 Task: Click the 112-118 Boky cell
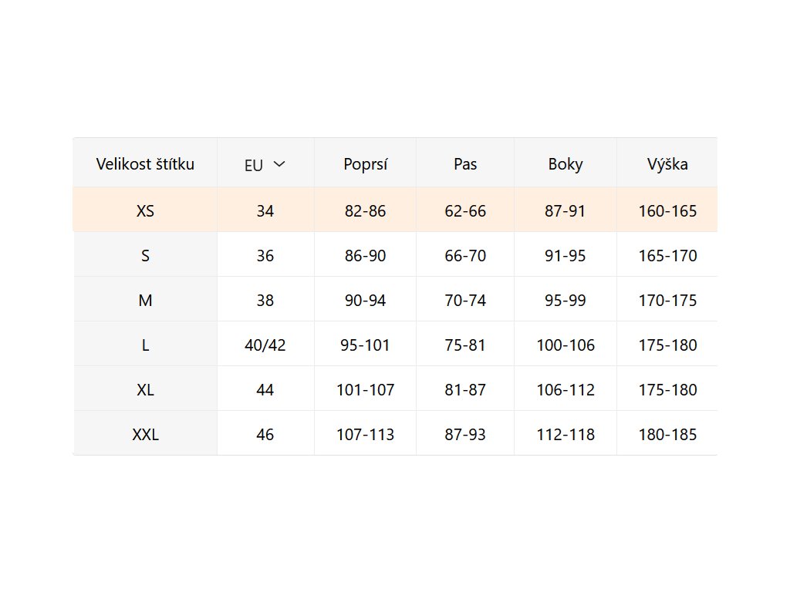click(565, 434)
